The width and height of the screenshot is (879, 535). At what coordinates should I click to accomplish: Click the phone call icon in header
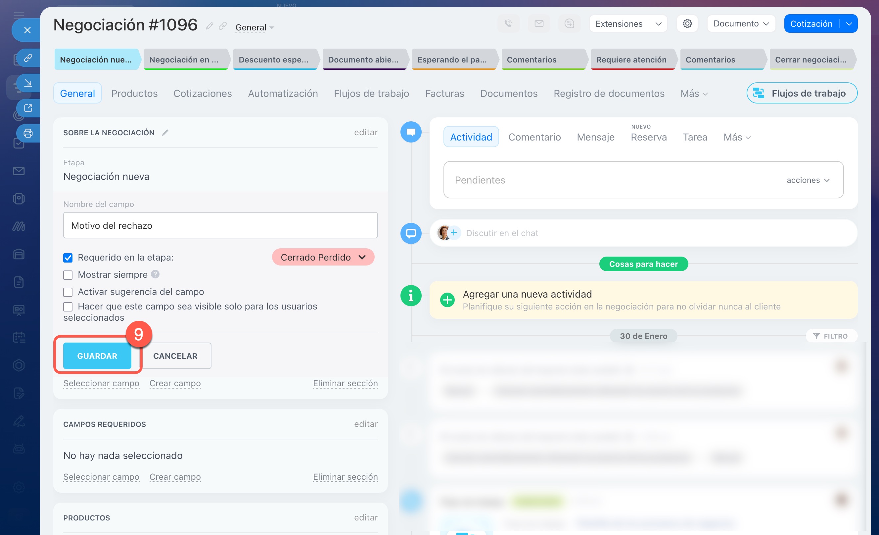pos(508,23)
